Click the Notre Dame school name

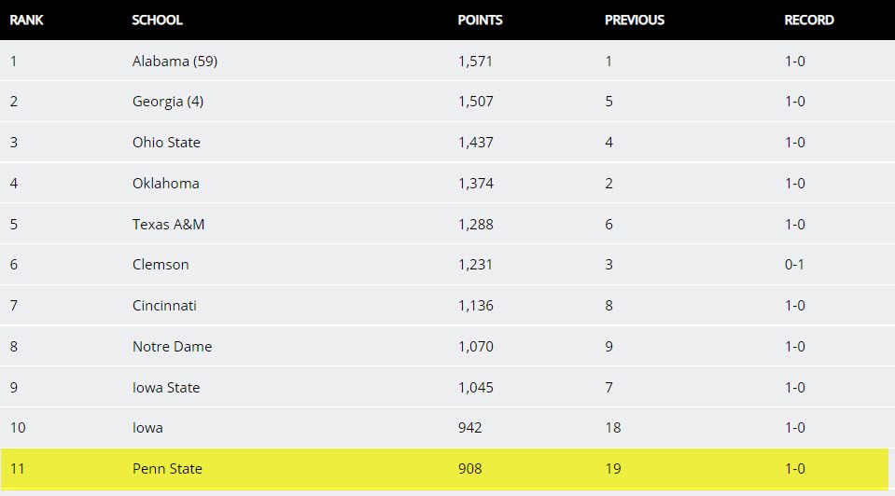172,347
